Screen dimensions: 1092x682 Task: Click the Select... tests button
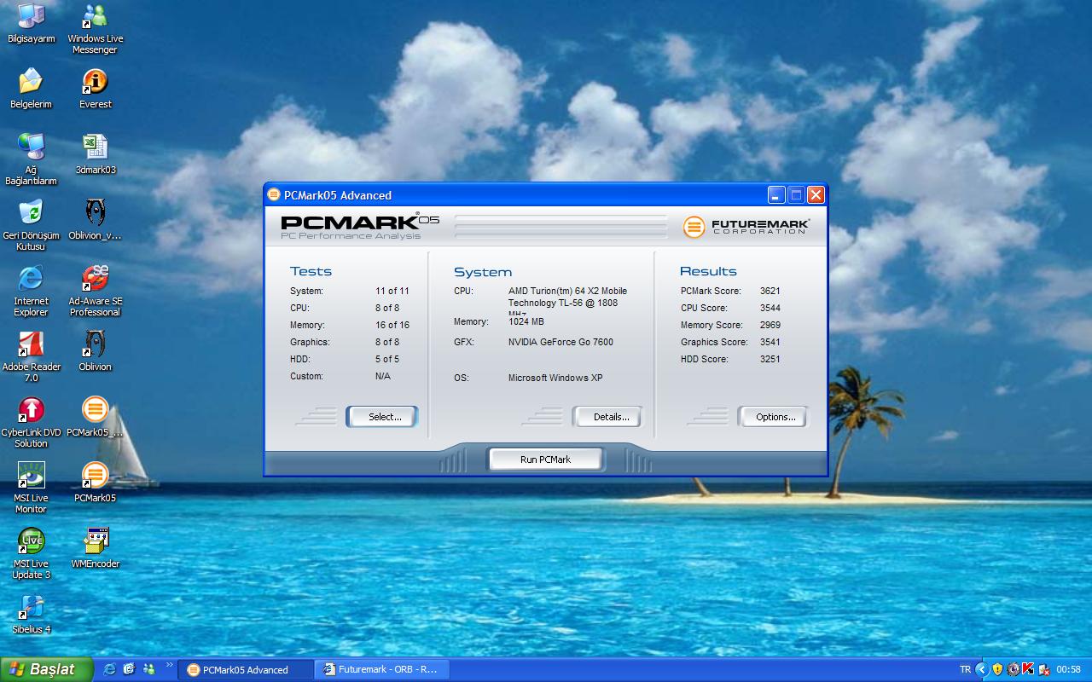pos(382,417)
